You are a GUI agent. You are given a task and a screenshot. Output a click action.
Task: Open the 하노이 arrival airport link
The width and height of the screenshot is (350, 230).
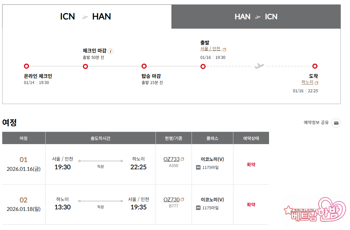coord(307,82)
